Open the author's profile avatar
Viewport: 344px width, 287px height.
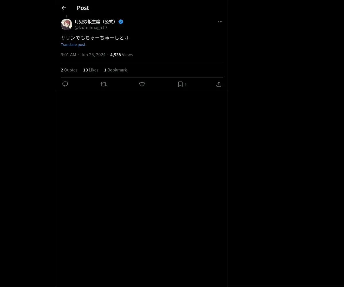(x=67, y=24)
